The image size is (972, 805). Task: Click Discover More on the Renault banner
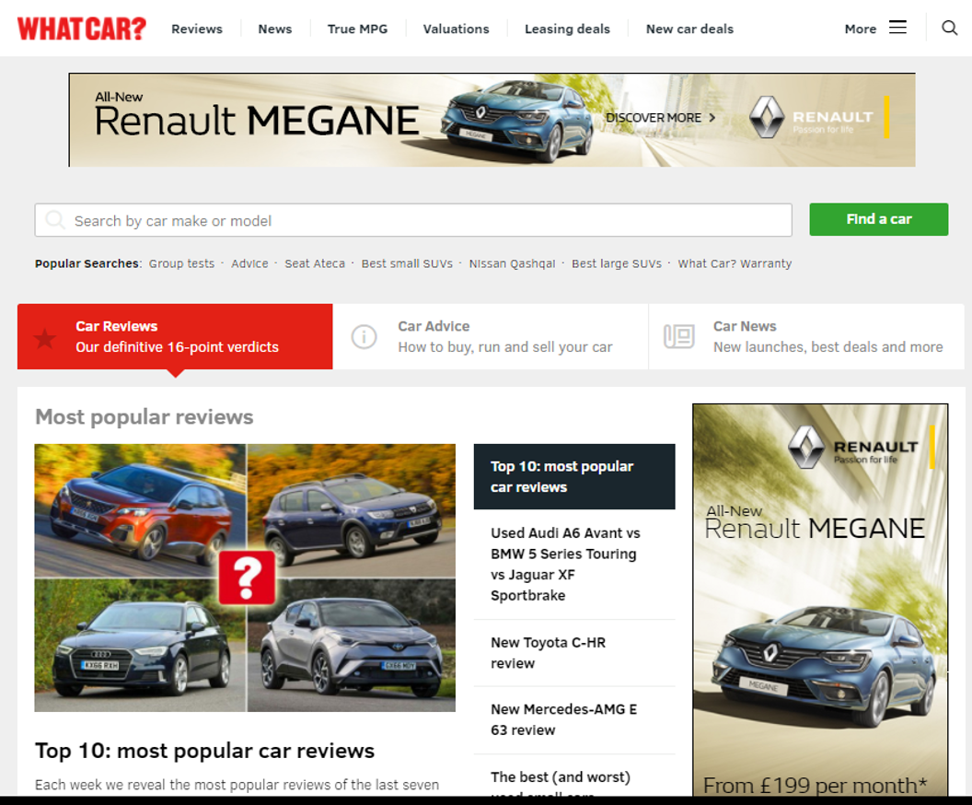coord(658,118)
